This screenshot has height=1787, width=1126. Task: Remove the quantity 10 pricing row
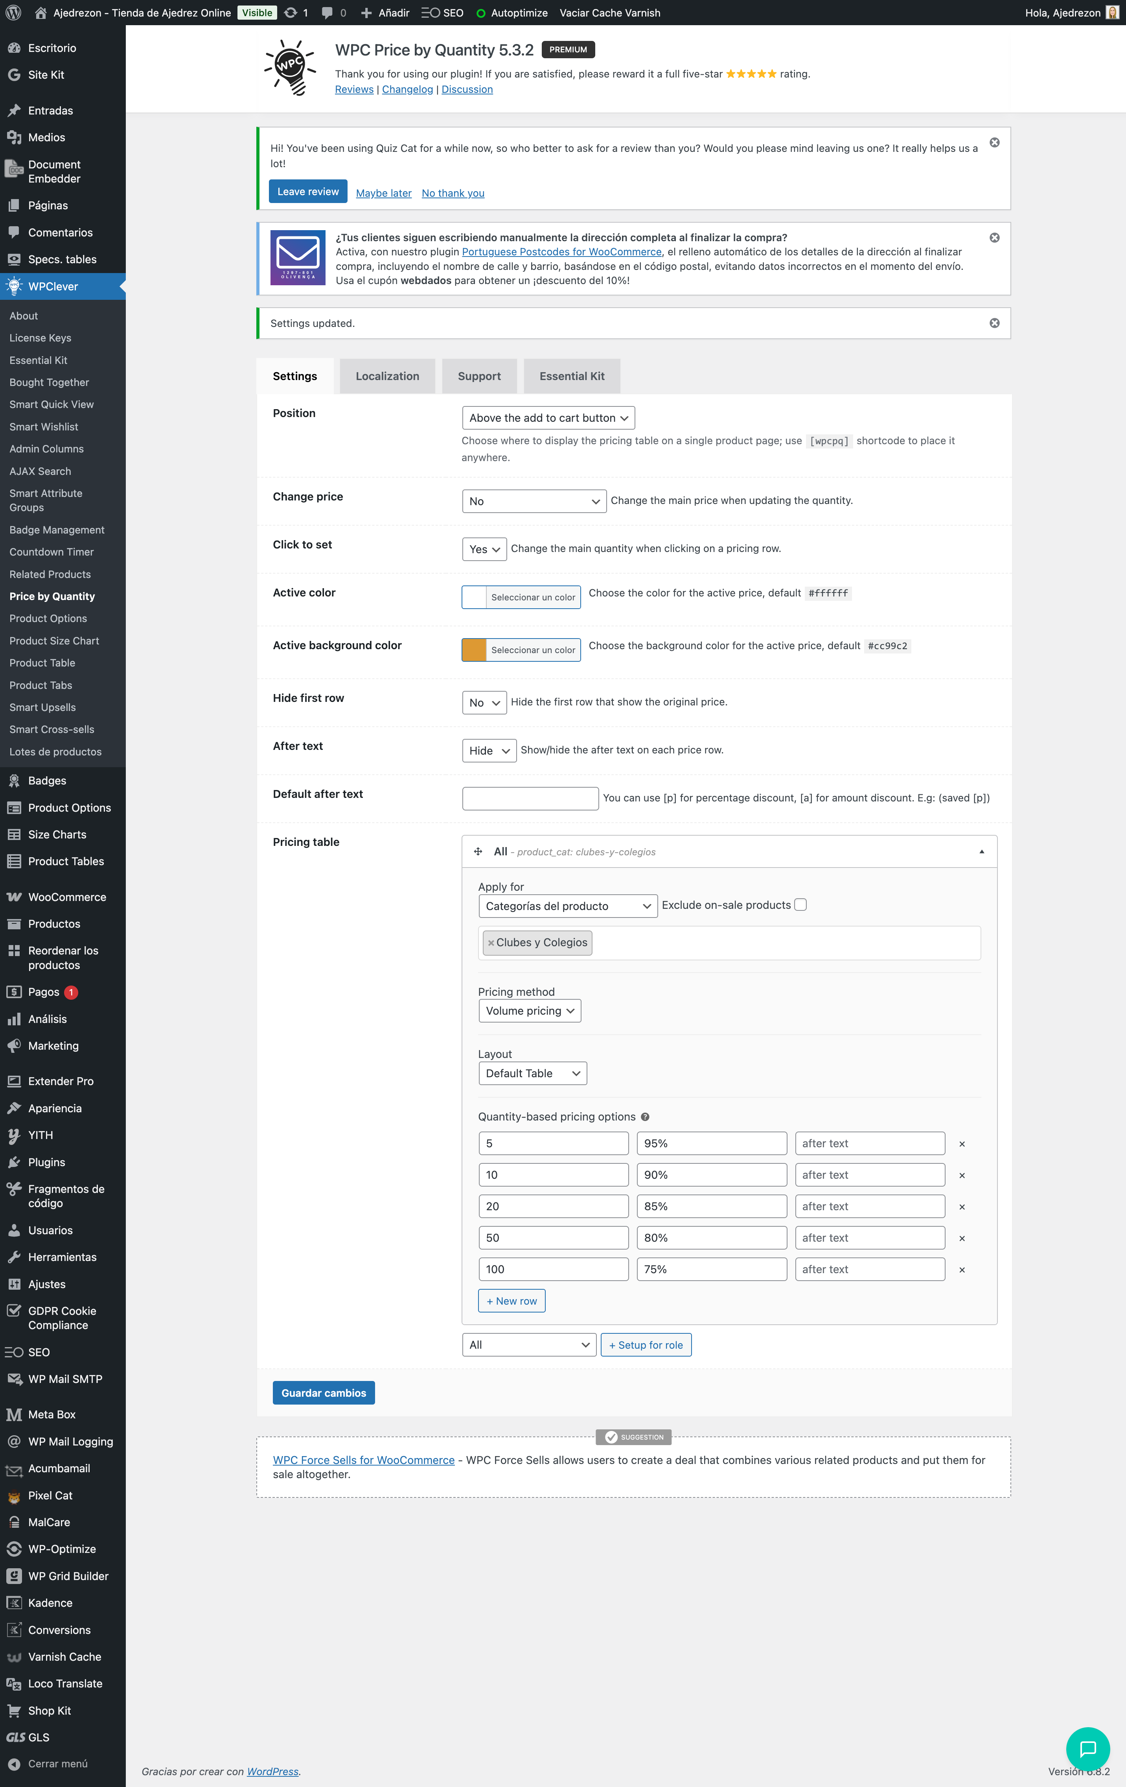[x=962, y=1176]
